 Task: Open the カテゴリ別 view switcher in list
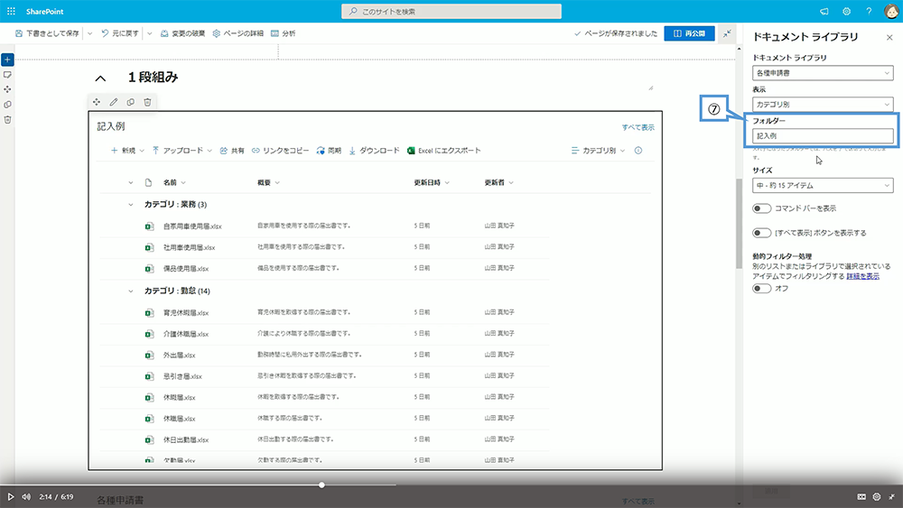(598, 150)
